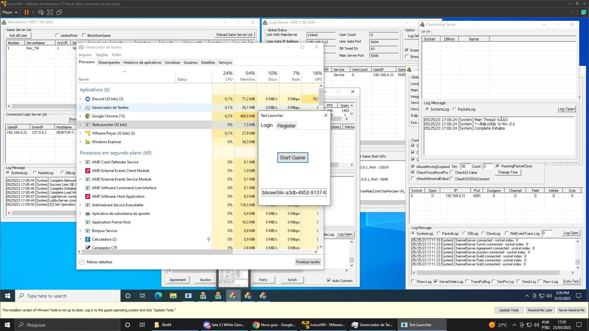Click the Windows Explorer process icon
The width and height of the screenshot is (589, 331).
coord(87,142)
